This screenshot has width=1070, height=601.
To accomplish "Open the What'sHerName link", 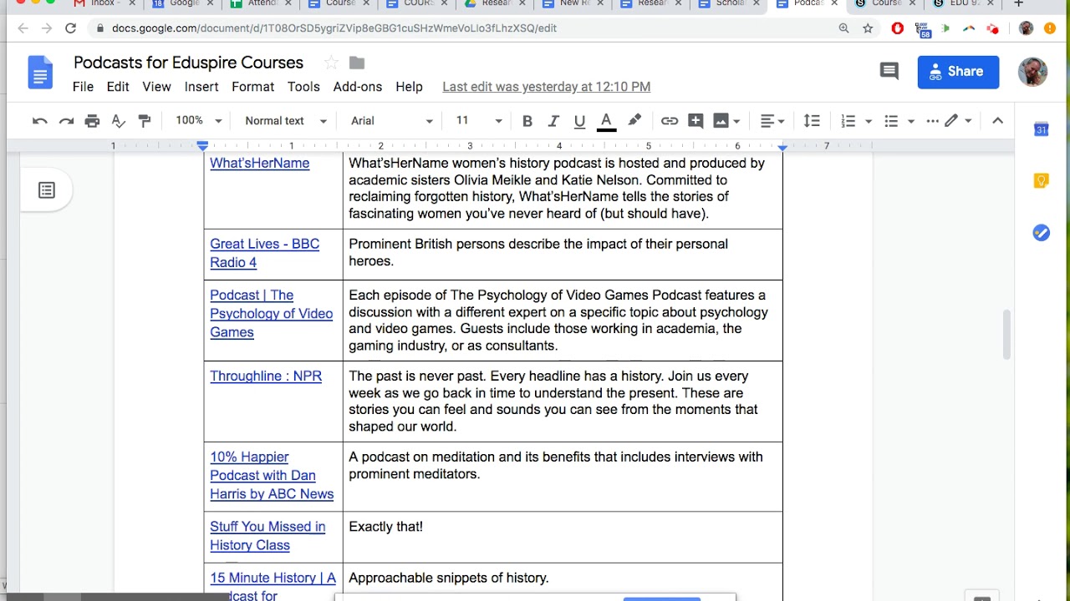I will point(260,163).
